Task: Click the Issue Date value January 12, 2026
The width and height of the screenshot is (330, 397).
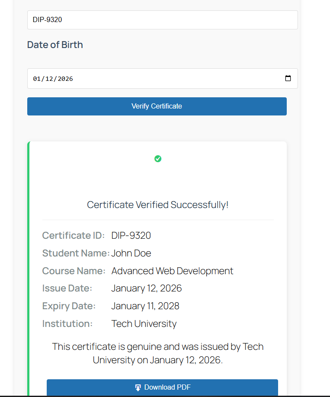Action: tap(147, 288)
